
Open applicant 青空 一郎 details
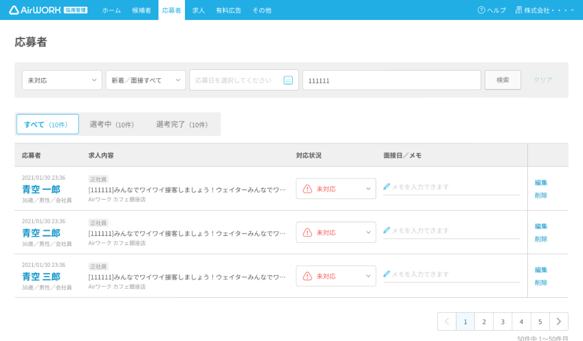(x=41, y=189)
